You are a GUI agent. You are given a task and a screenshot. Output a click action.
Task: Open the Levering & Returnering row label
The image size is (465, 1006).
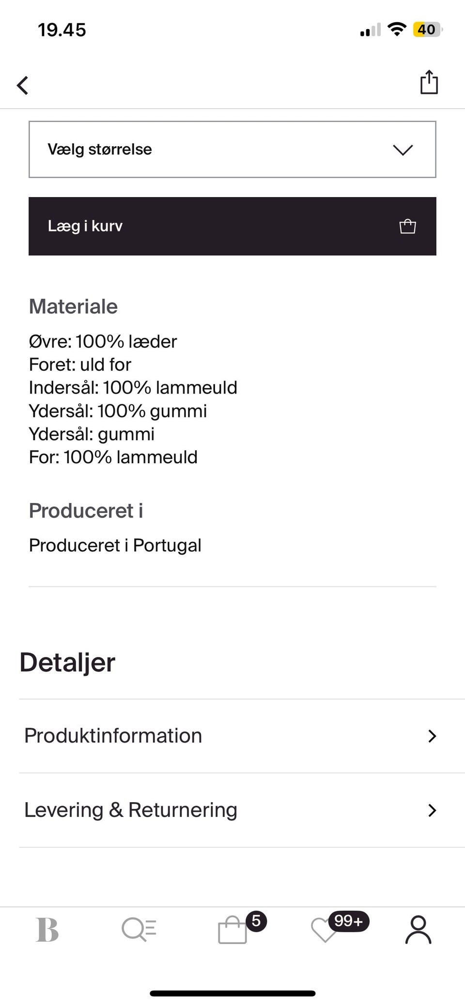coord(131,810)
